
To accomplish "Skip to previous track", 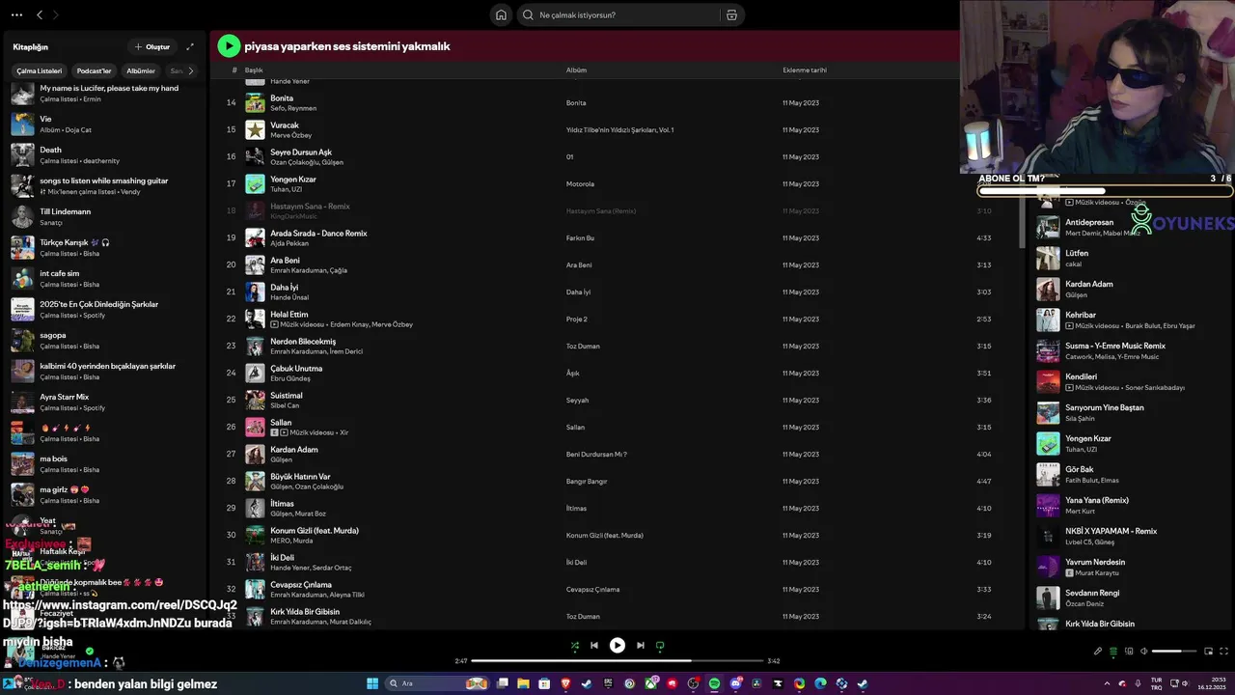I will pos(594,646).
